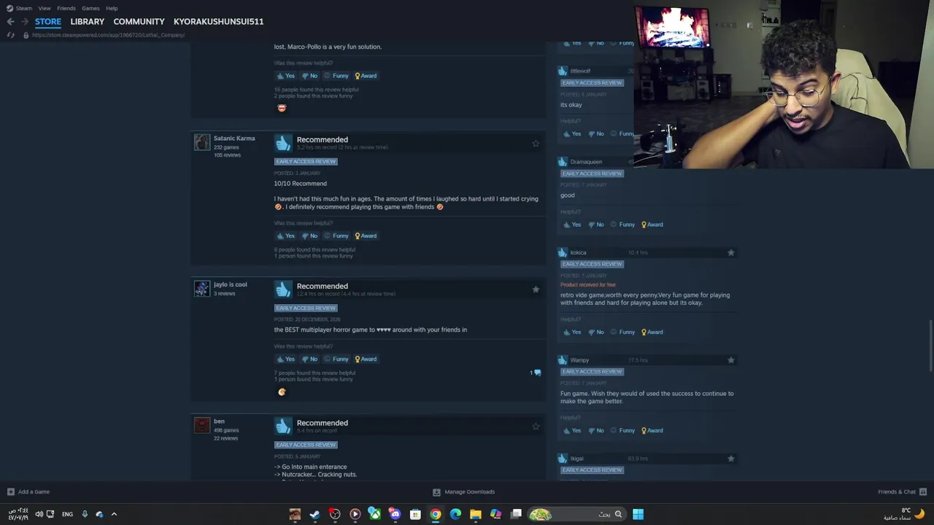
Task: Go back with the Steam back arrow
Action: coord(10,22)
